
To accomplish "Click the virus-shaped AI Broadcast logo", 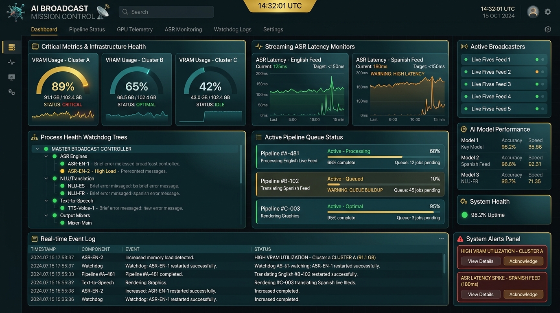I will tap(16, 12).
